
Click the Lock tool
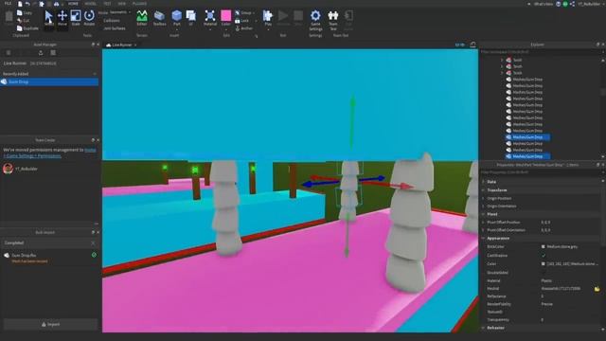pyautogui.click(x=242, y=21)
